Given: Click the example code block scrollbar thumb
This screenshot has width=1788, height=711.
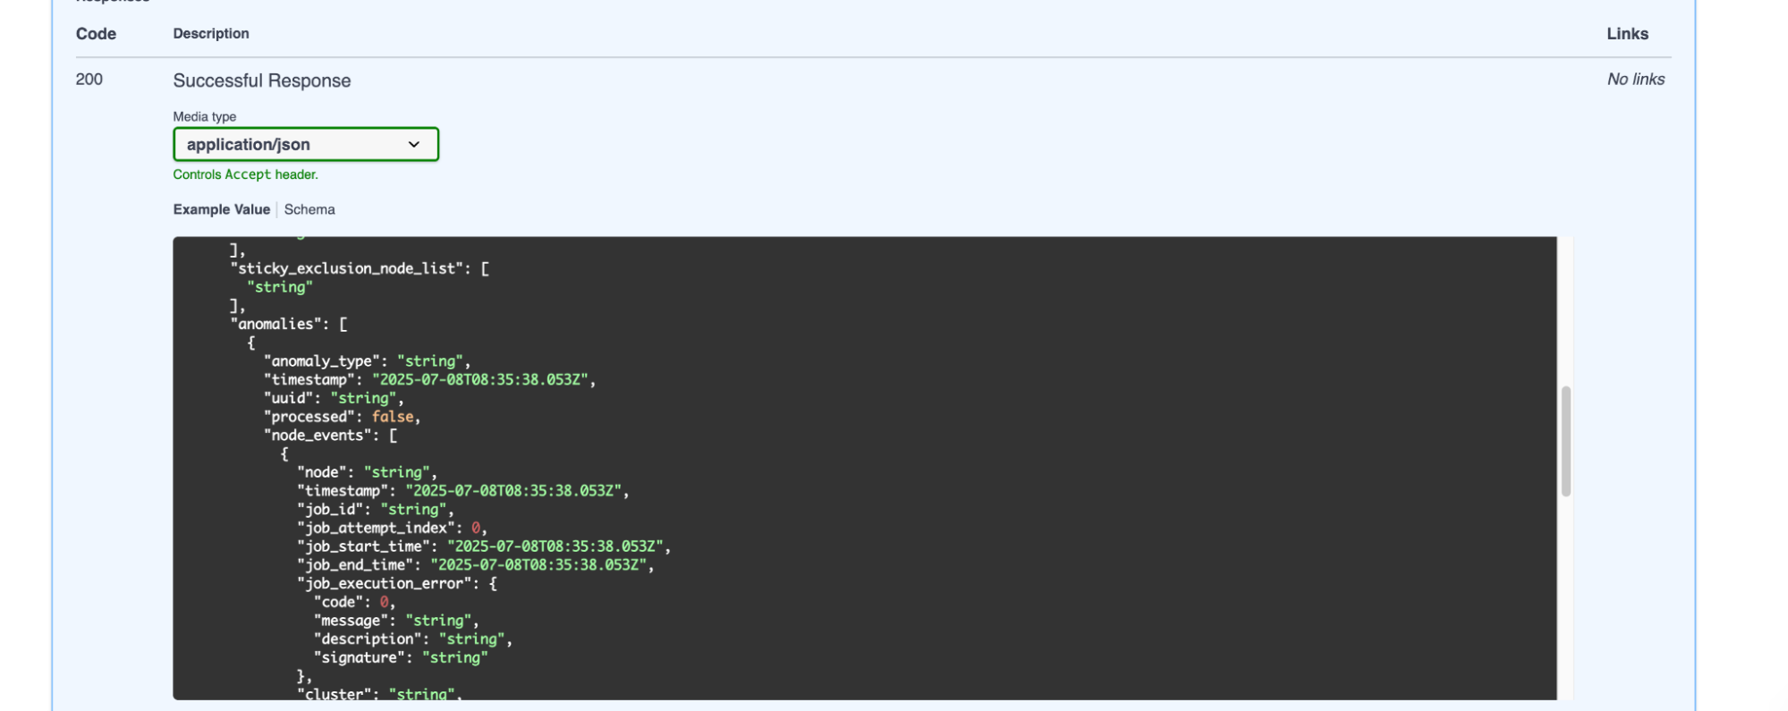Looking at the screenshot, I should (1565, 441).
